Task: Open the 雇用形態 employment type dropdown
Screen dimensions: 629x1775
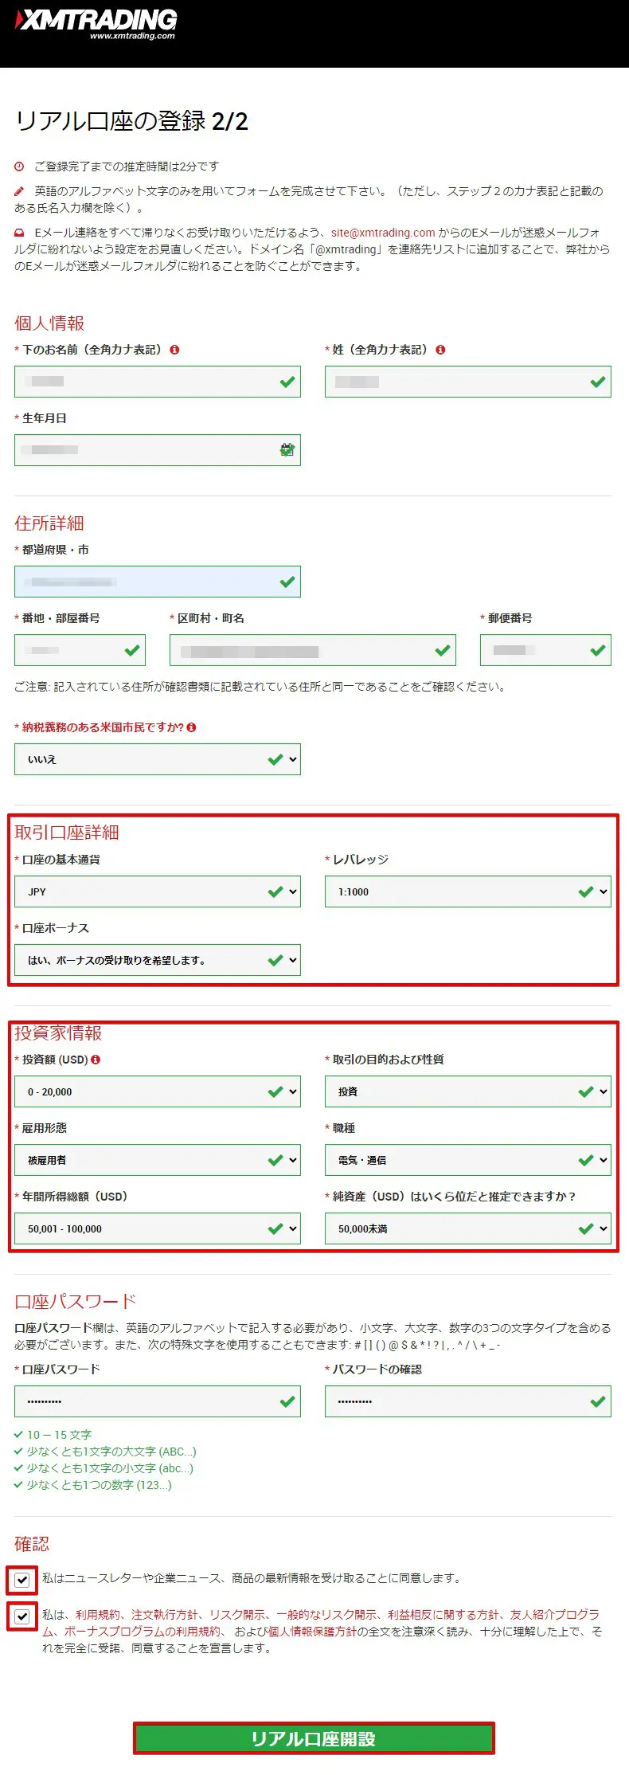Action: [x=157, y=1160]
